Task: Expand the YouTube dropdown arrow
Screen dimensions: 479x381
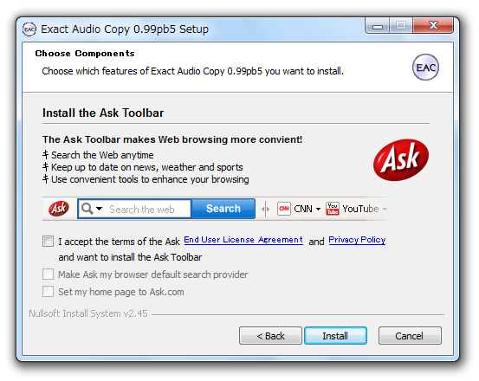Action: pyautogui.click(x=385, y=210)
